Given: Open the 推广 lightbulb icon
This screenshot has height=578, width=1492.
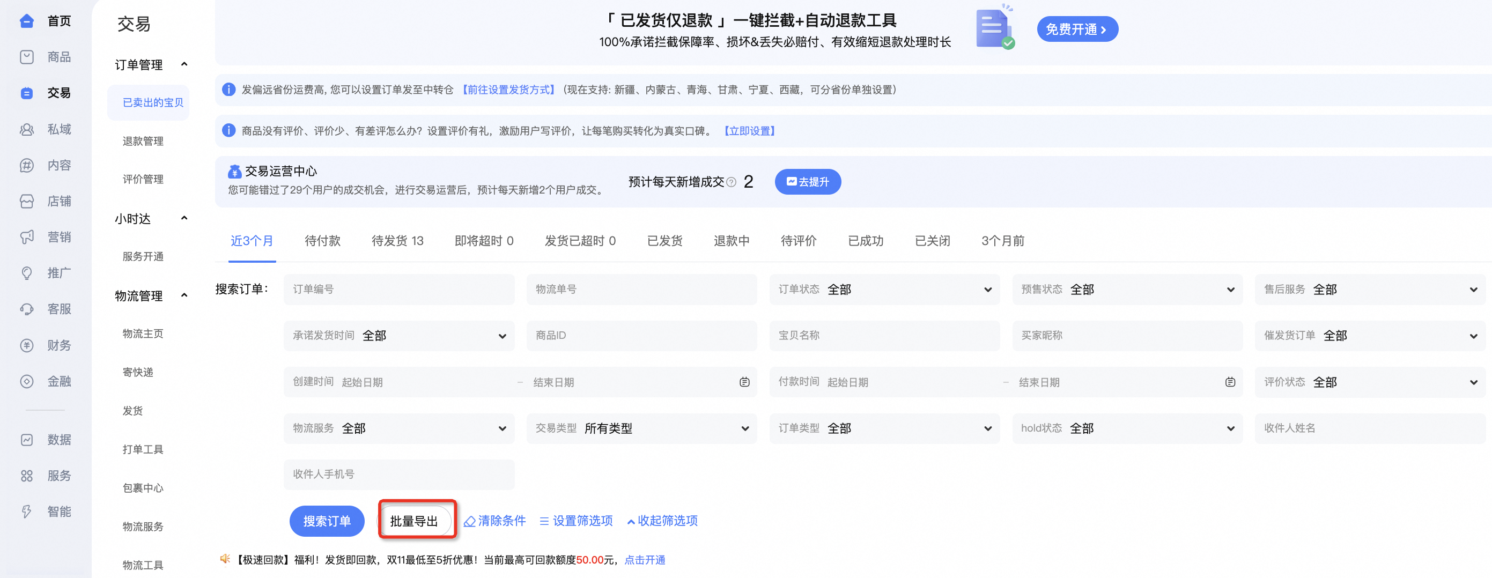Looking at the screenshot, I should (27, 273).
